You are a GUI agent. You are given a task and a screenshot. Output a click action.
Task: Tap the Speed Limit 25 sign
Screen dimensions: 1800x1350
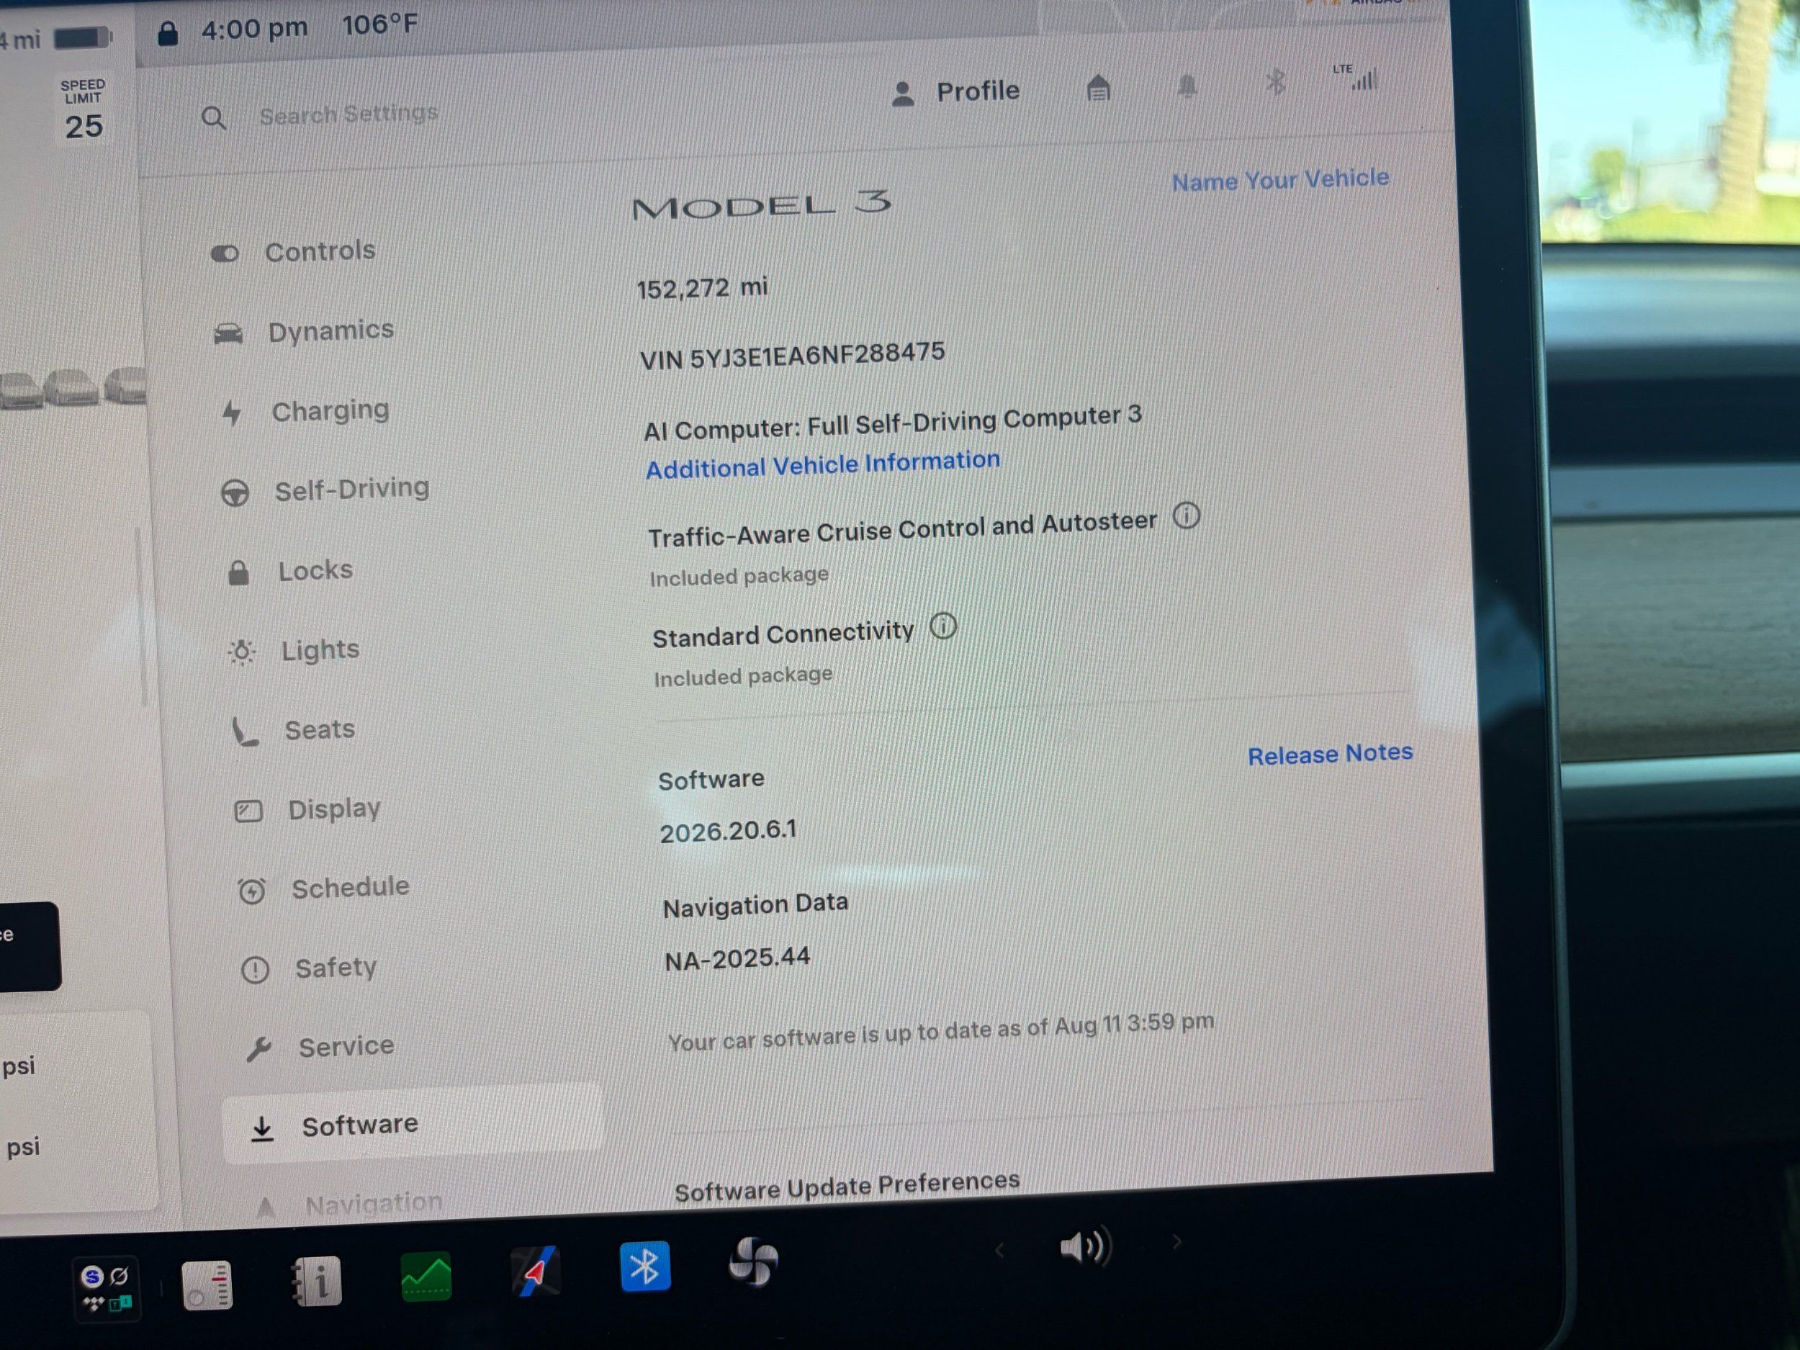click(84, 111)
